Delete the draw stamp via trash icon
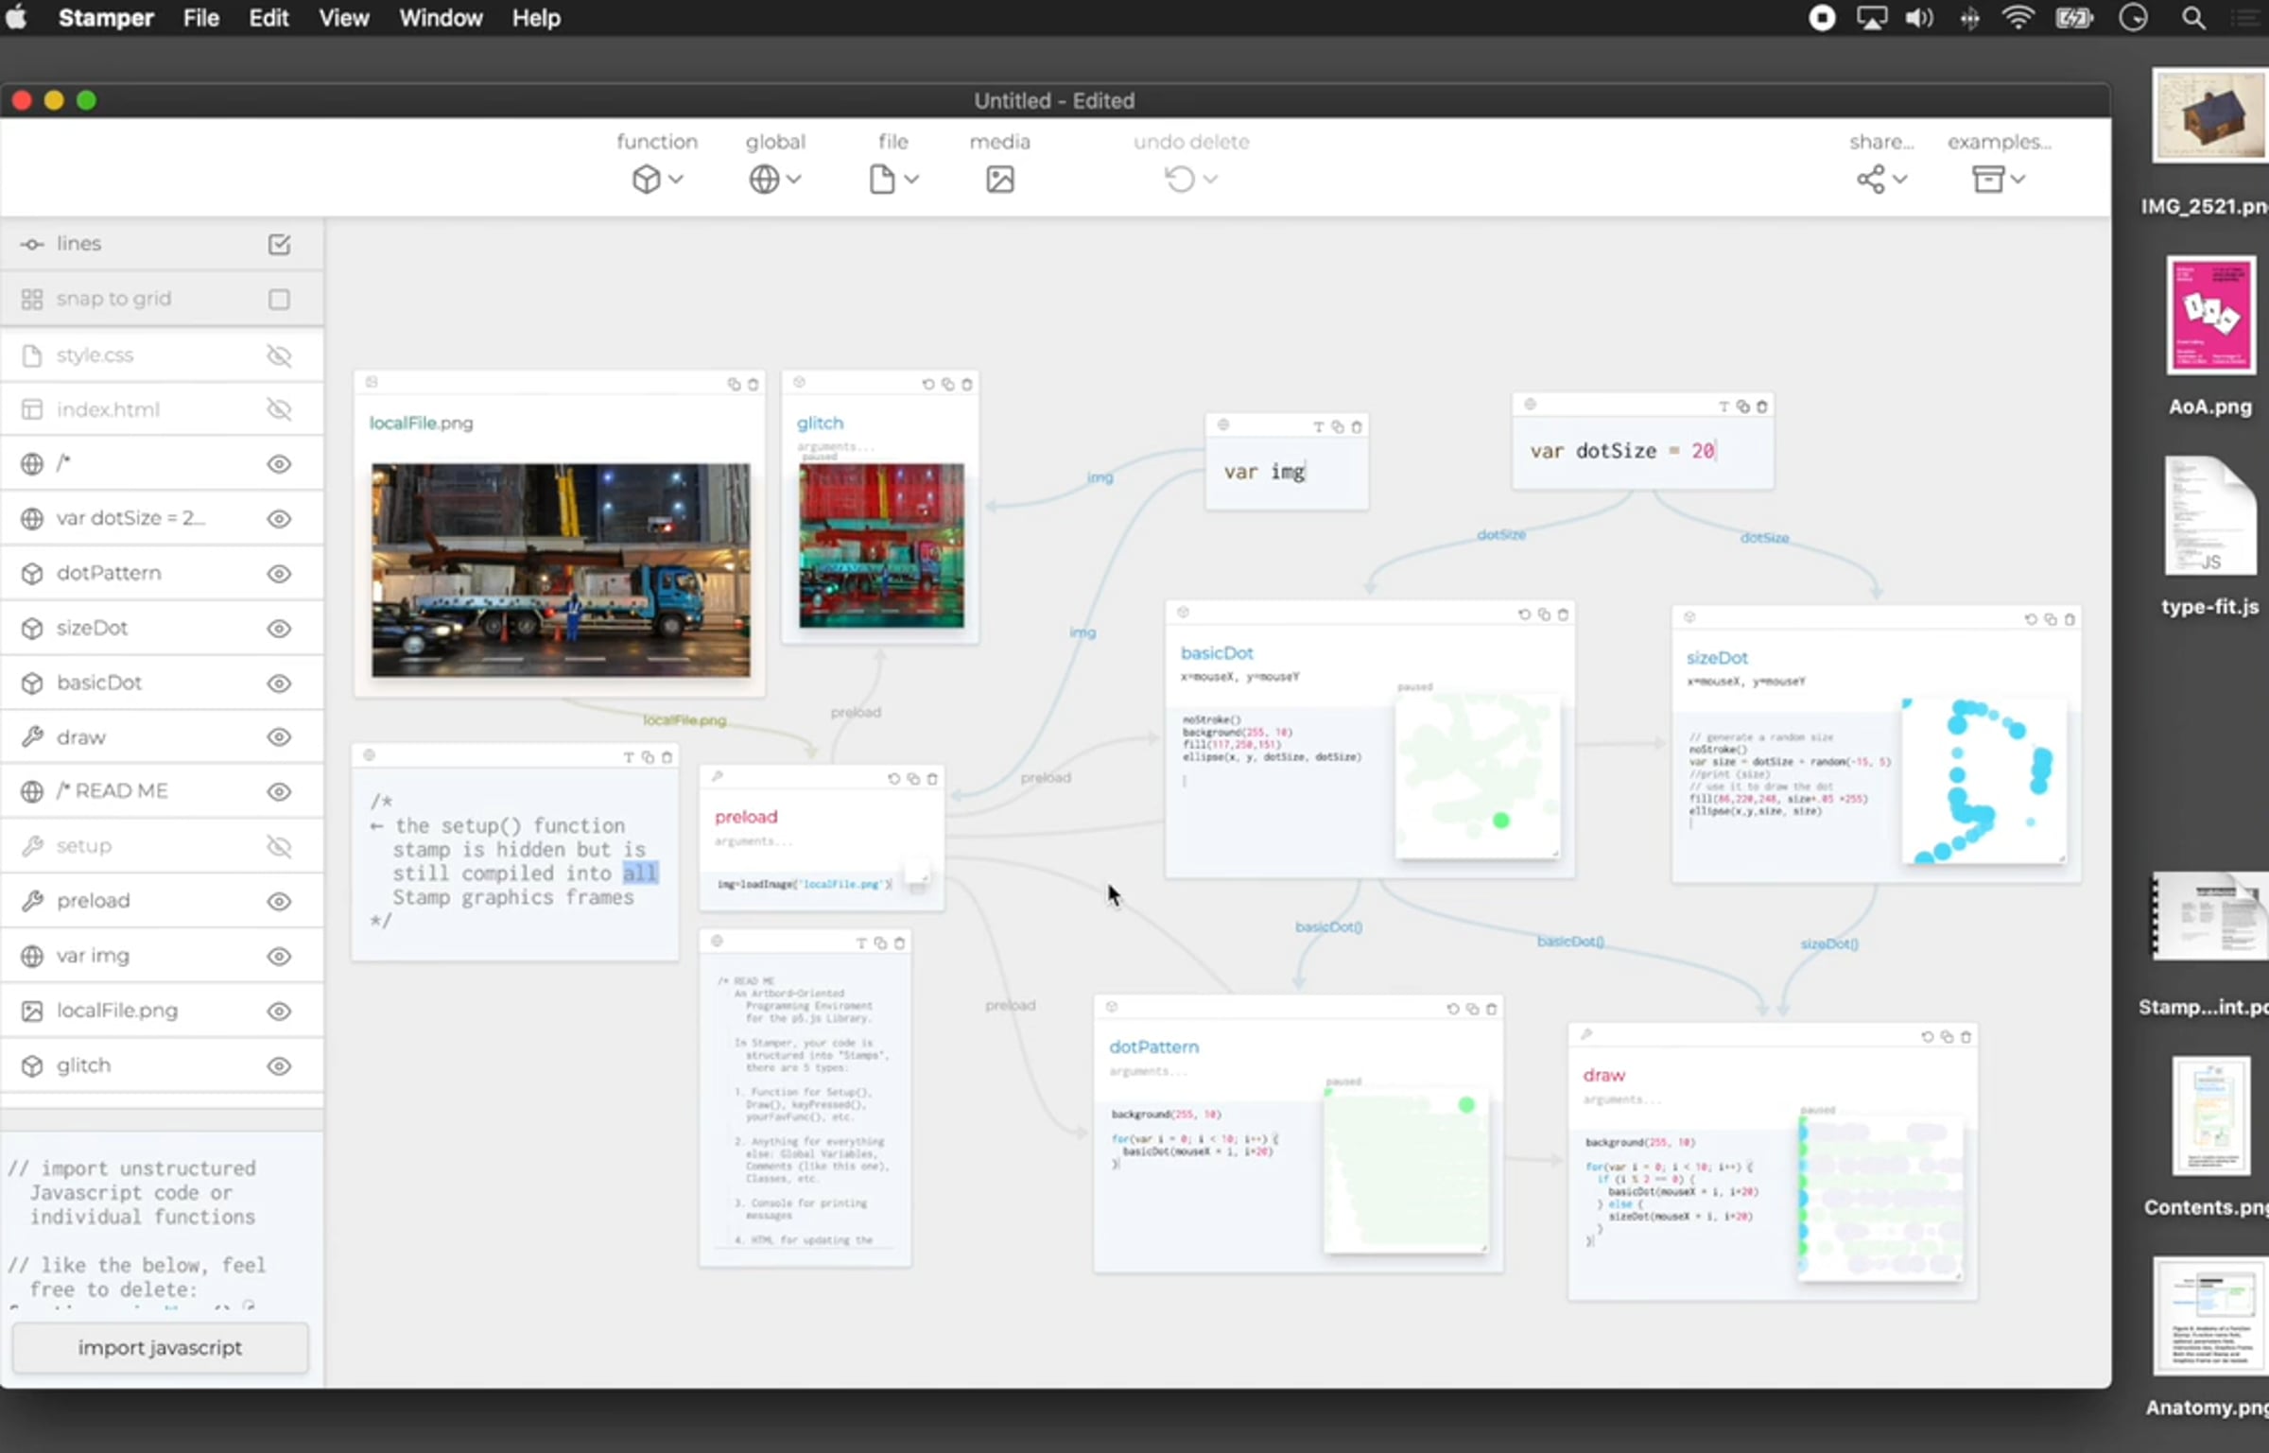 [1966, 1037]
